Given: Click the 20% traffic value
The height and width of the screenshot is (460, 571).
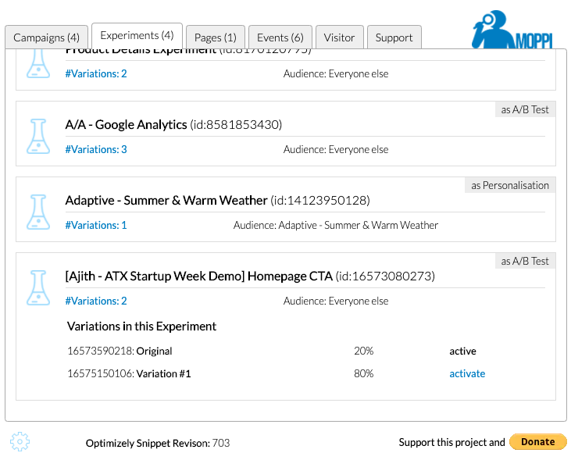Looking at the screenshot, I should coord(364,351).
